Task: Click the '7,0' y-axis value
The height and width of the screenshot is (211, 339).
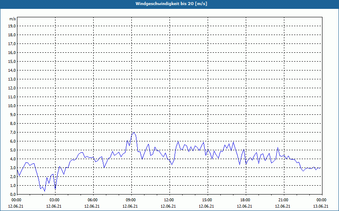Action: coord(13,133)
